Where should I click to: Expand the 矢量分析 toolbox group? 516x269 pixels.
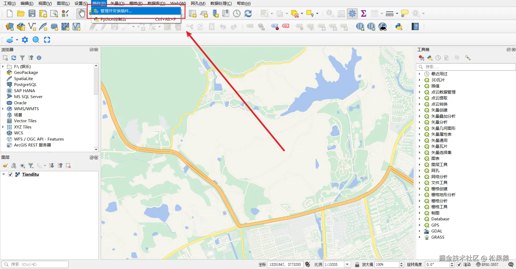point(420,122)
